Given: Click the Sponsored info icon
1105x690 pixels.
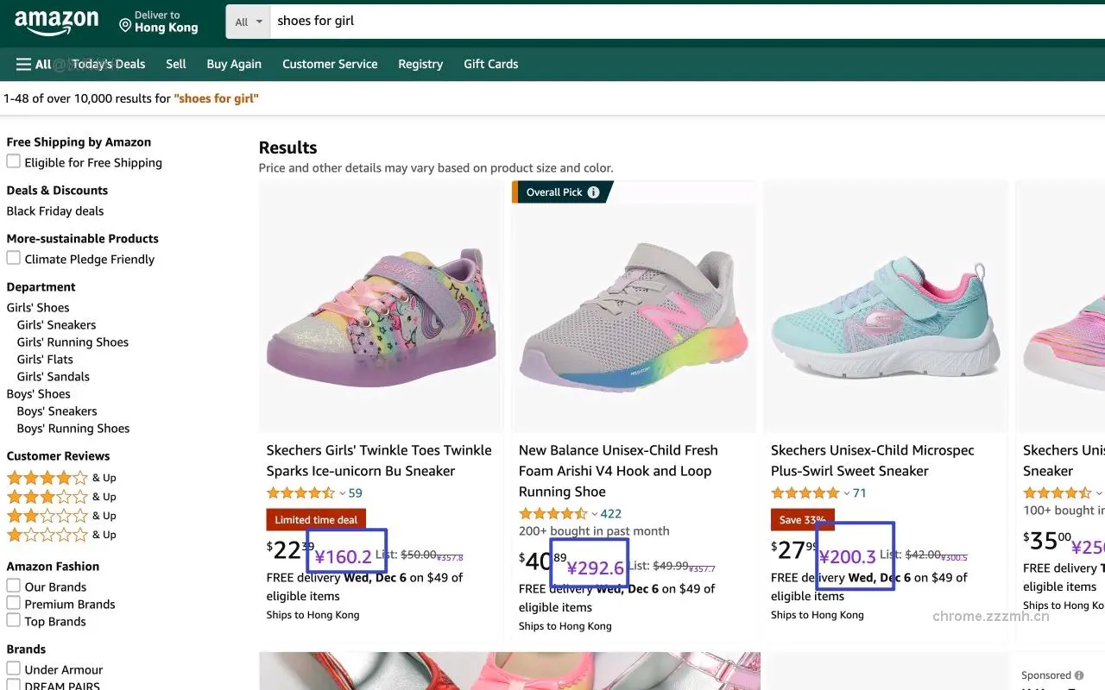Looking at the screenshot, I should coord(1078,675).
